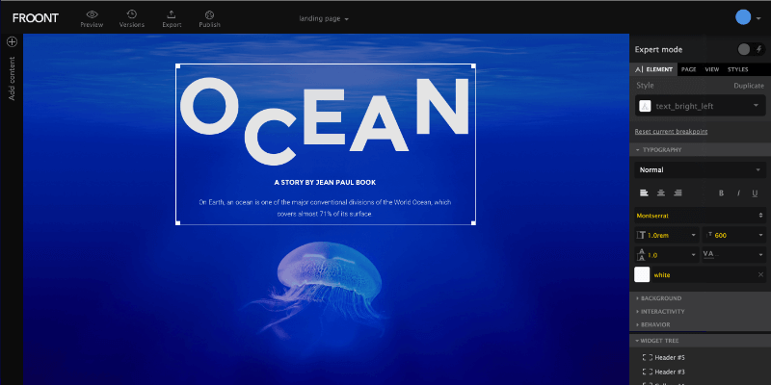771x385 pixels.
Task: Click 'A STORY BY JEAN PAUL BOOK' text
Action: click(x=325, y=182)
